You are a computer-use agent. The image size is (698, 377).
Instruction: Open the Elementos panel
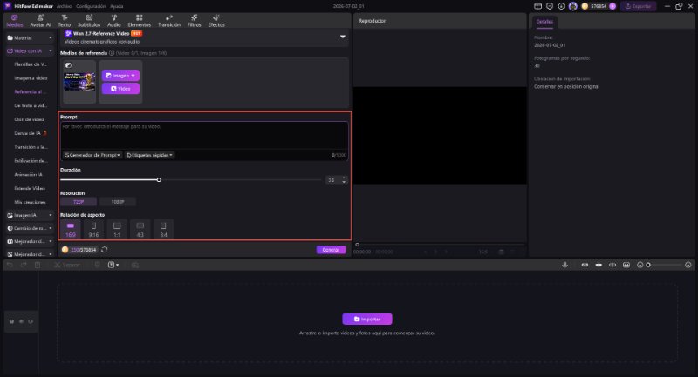[140, 21]
